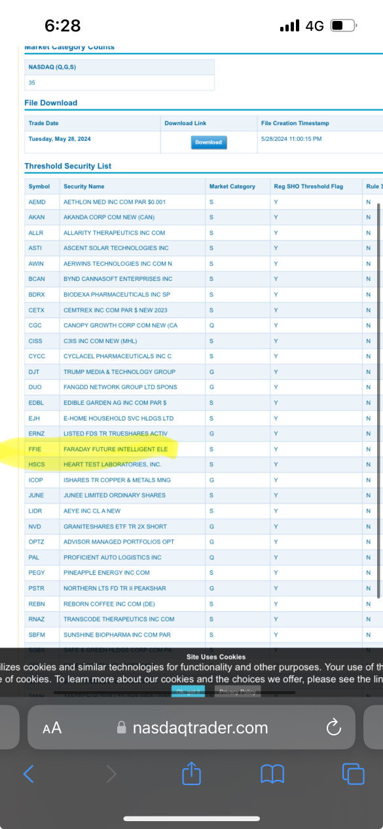Show all open tabs in Safari
383x829 pixels.
click(354, 774)
